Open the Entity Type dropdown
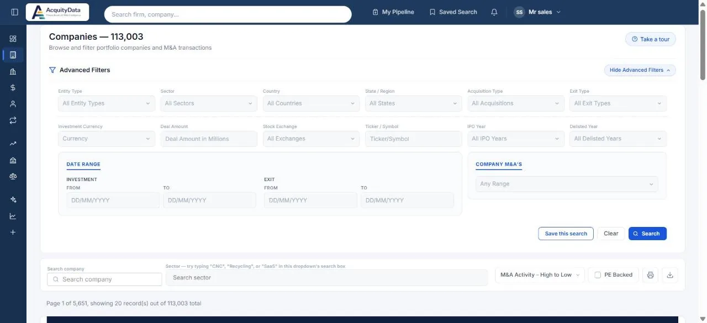This screenshot has height=323, width=707. coord(107,103)
